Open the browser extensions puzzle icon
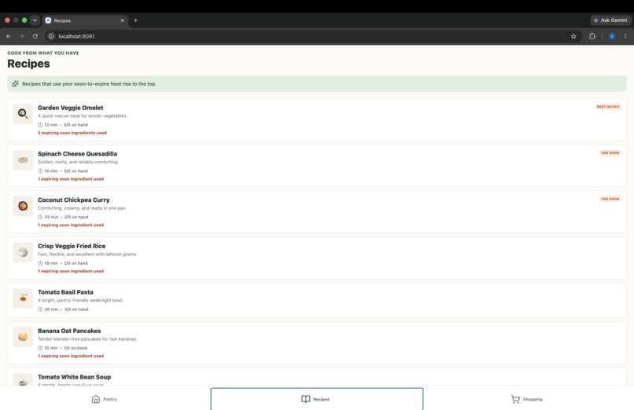Screen dimensions: 634x410 point(592,36)
